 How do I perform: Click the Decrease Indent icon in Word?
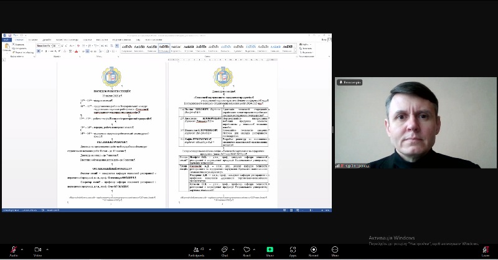tap(103, 46)
